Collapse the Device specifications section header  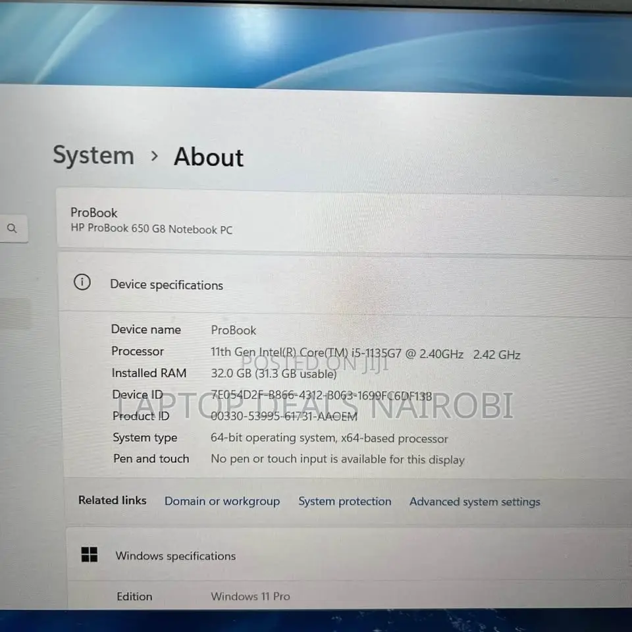345,285
